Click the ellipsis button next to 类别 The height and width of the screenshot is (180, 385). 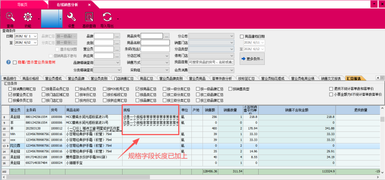[x=117, y=43]
